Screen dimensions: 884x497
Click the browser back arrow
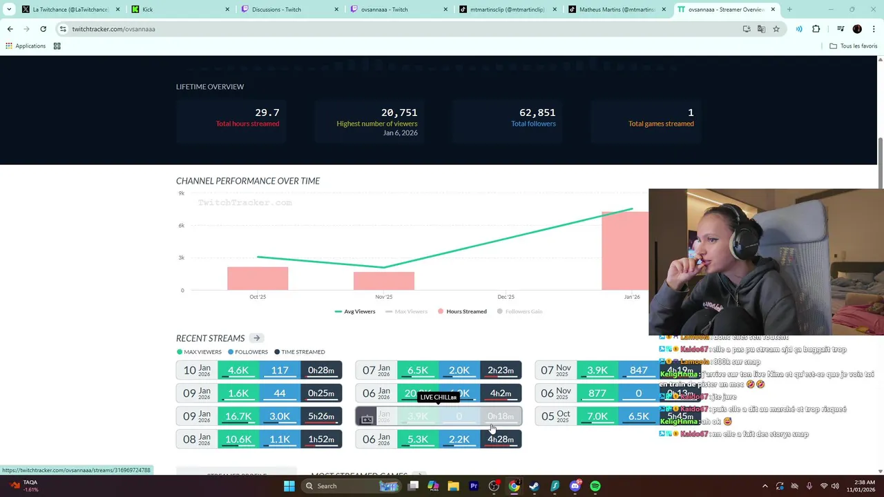click(10, 29)
